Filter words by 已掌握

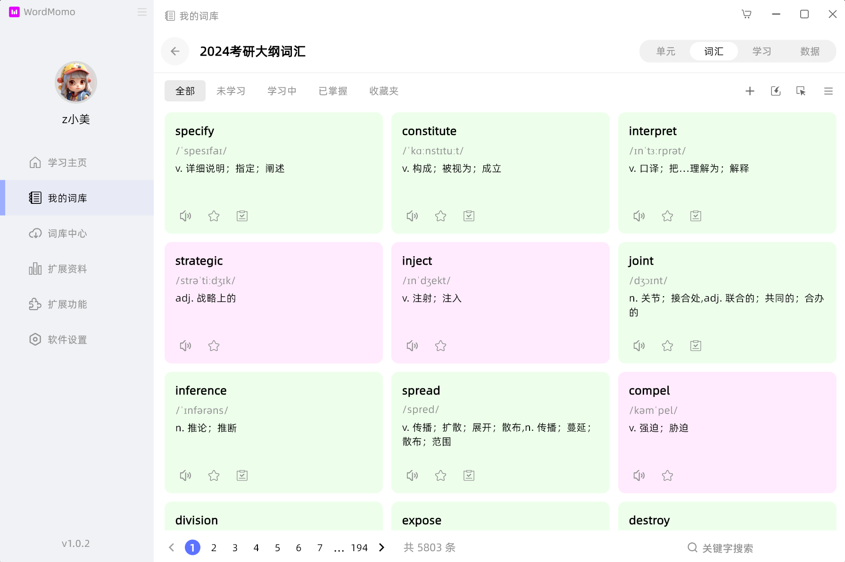333,91
